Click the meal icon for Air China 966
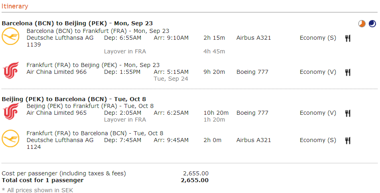Image resolution: width=380 pixels, height=193 pixels. [348, 72]
